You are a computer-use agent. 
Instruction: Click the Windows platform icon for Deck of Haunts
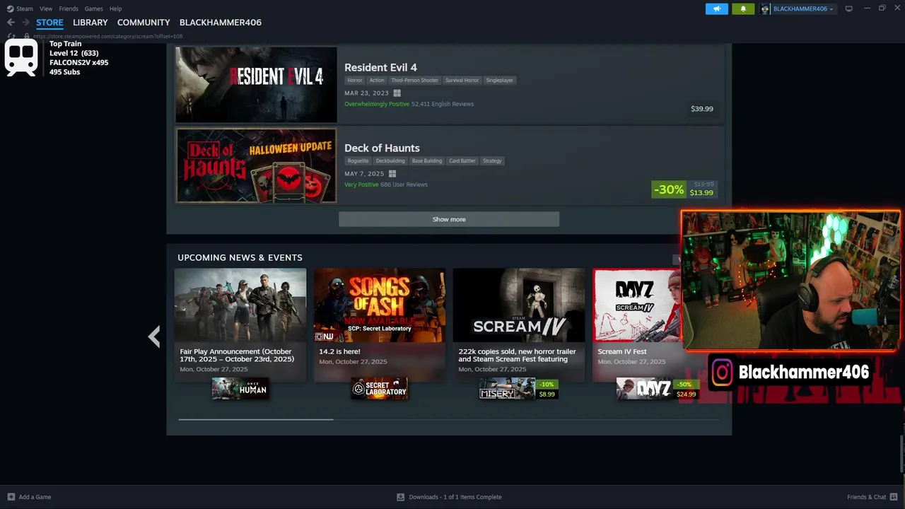392,174
